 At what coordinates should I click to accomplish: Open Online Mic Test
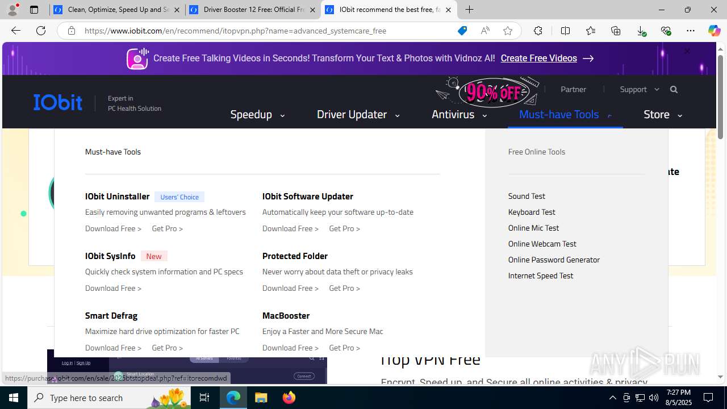[x=533, y=228]
